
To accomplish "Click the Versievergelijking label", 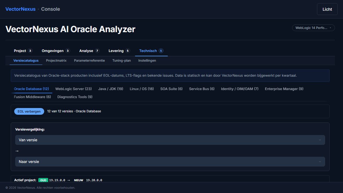I will tap(30, 129).
